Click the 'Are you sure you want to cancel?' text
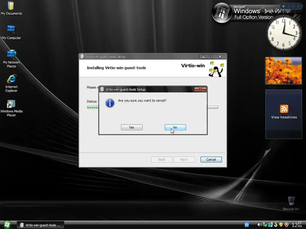The image size is (306, 229). click(142, 100)
